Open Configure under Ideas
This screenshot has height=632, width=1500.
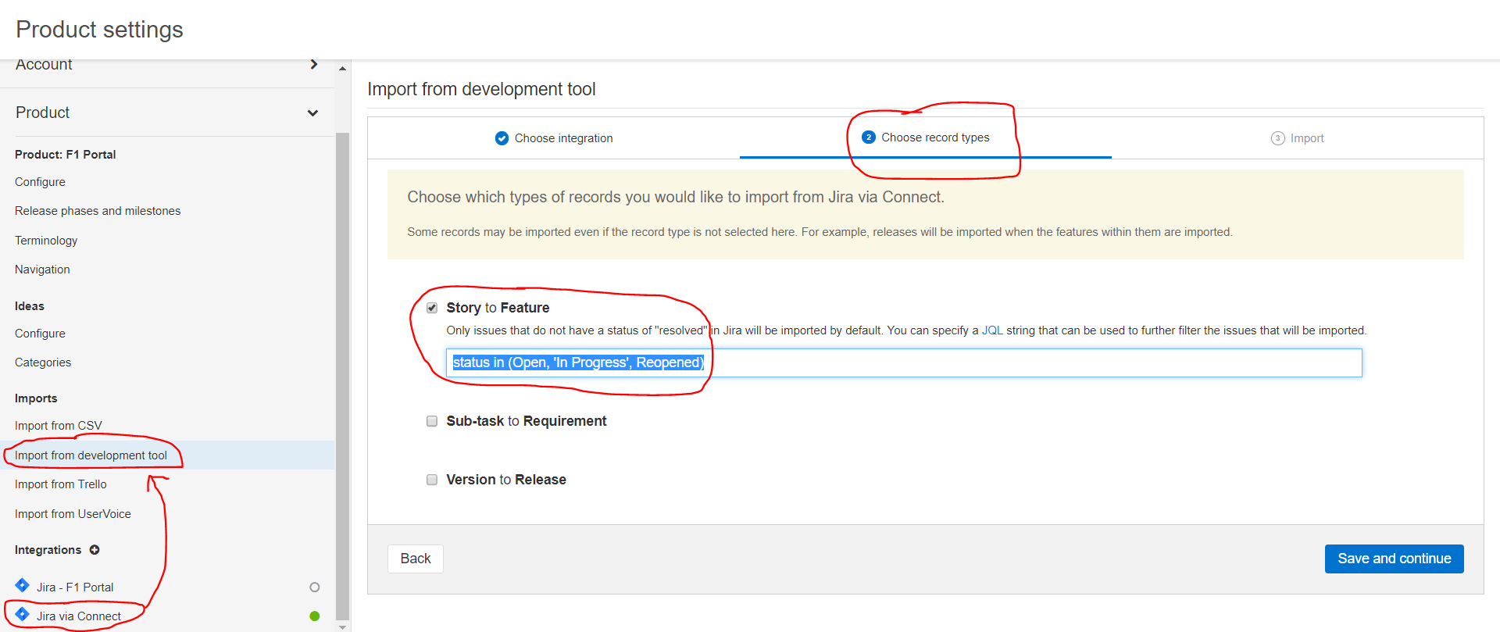(x=40, y=334)
